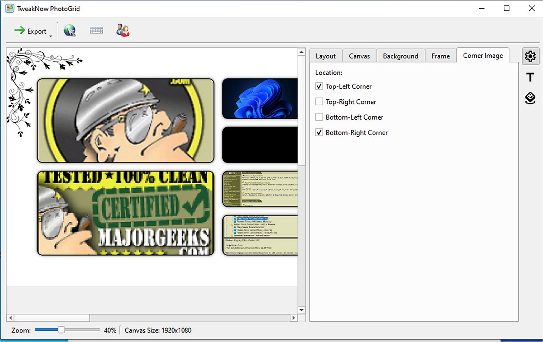Switch to the Layout tab
The image size is (543, 342).
click(326, 56)
